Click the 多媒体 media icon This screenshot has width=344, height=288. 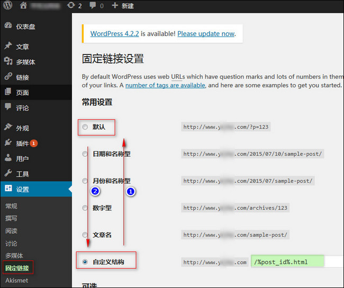tap(8, 62)
